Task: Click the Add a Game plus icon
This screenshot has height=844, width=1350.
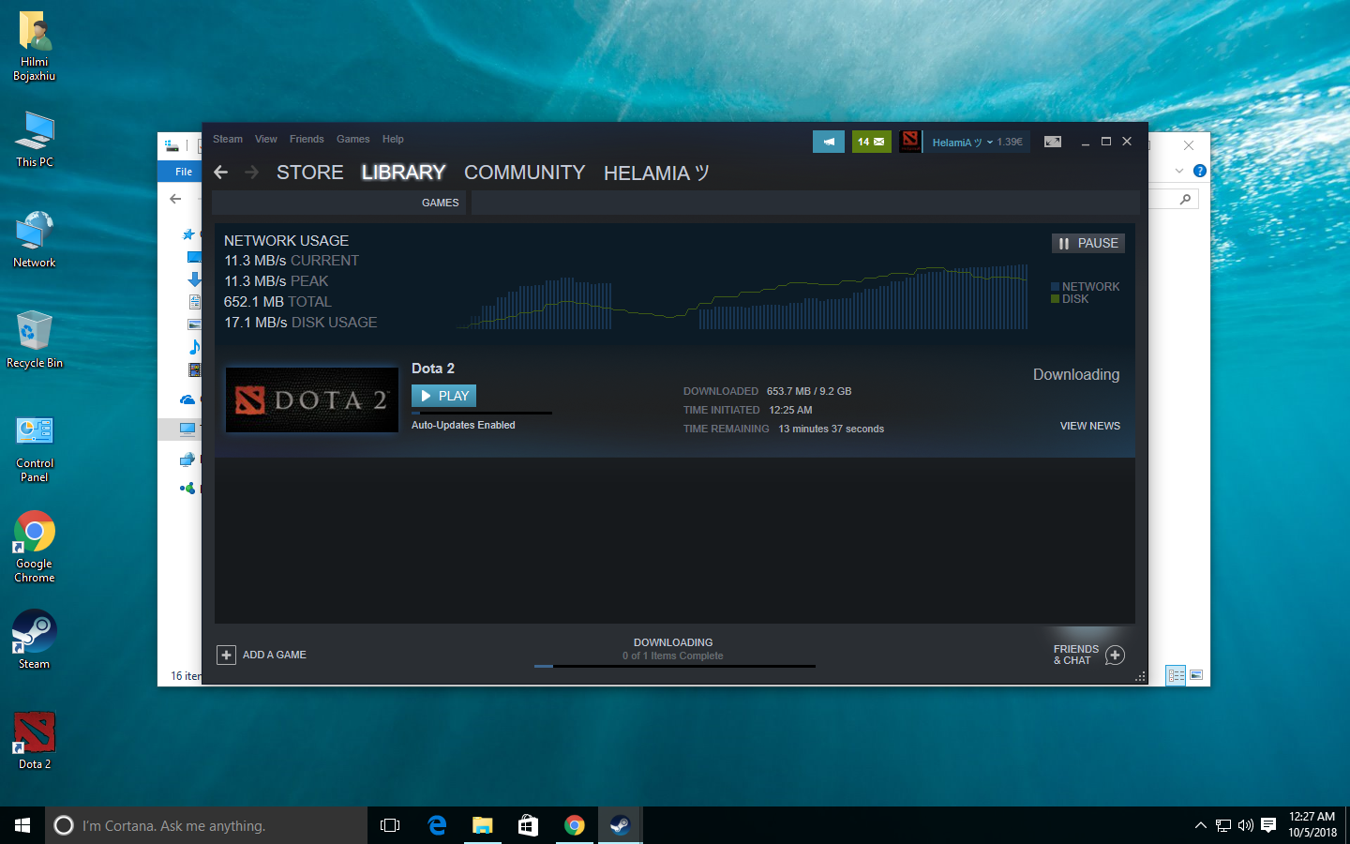Action: coord(227,655)
